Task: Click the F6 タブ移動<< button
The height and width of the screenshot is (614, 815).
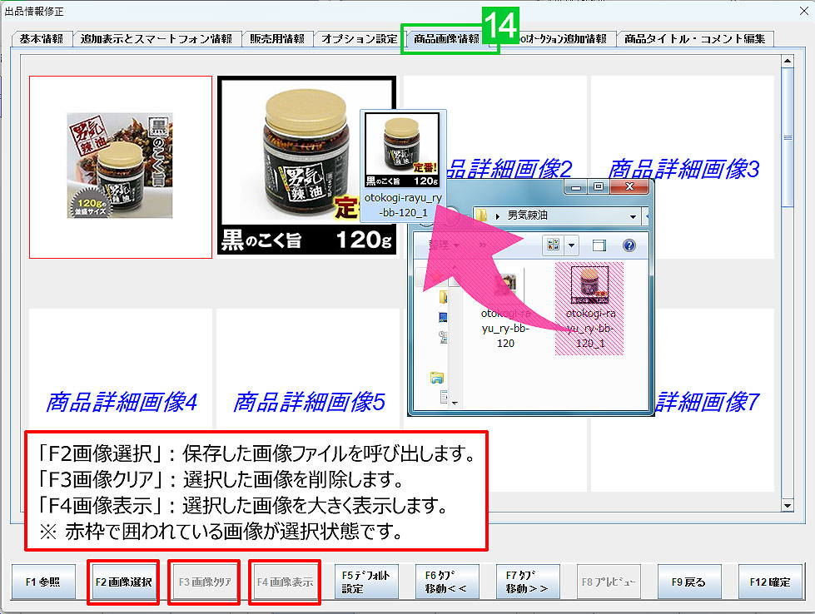Action: 447,582
